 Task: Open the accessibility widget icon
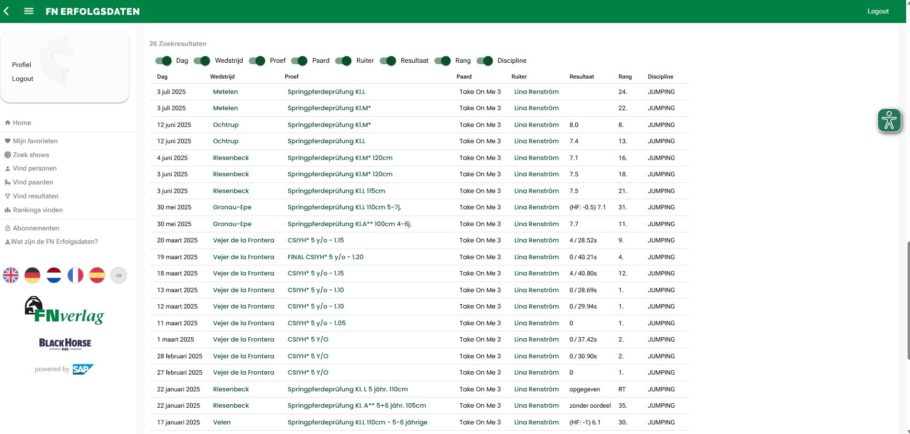click(x=889, y=120)
